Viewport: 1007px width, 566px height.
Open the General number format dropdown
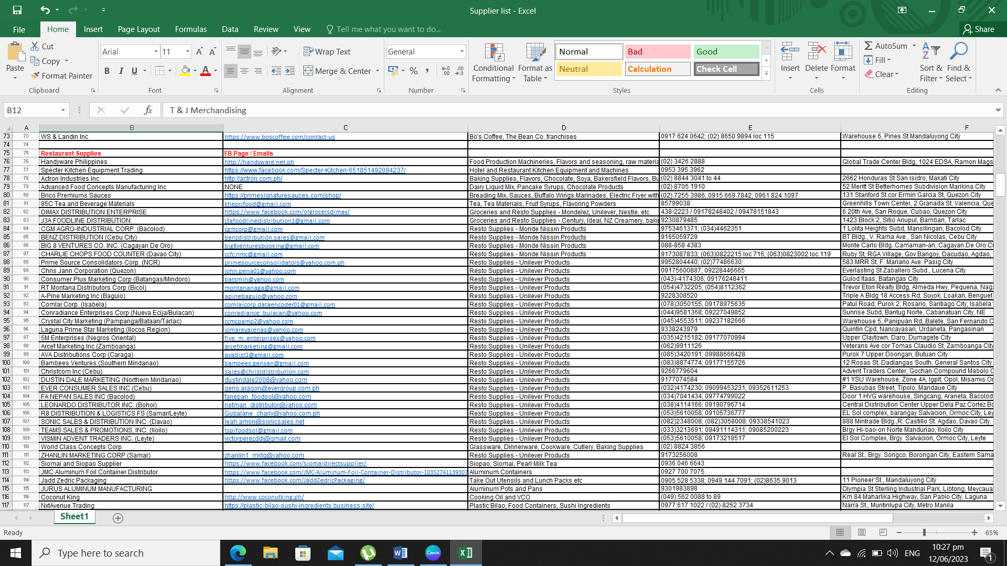pyautogui.click(x=462, y=51)
